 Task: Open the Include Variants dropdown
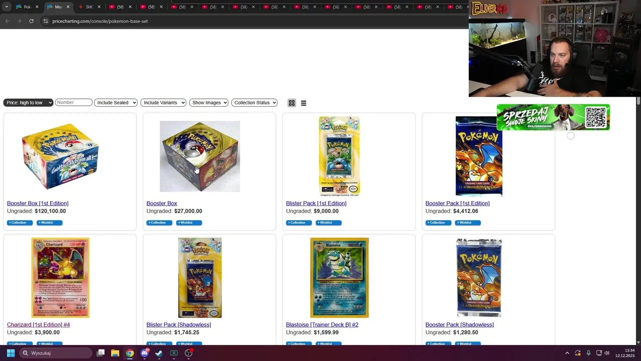point(163,103)
